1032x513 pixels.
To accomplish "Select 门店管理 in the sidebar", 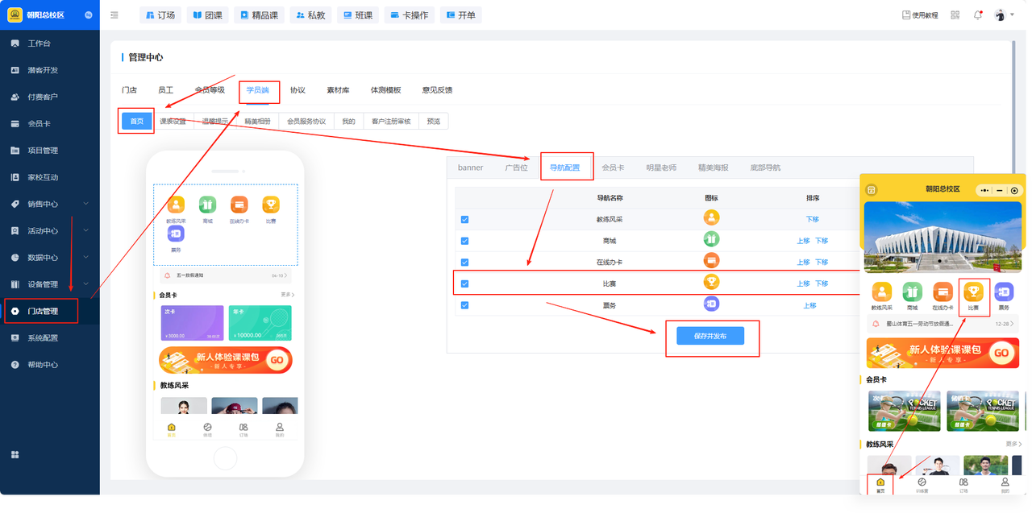I will point(43,311).
